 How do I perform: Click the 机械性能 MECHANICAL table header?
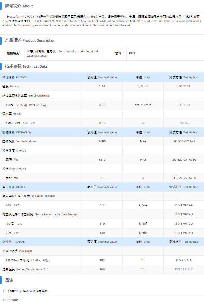point(17,132)
